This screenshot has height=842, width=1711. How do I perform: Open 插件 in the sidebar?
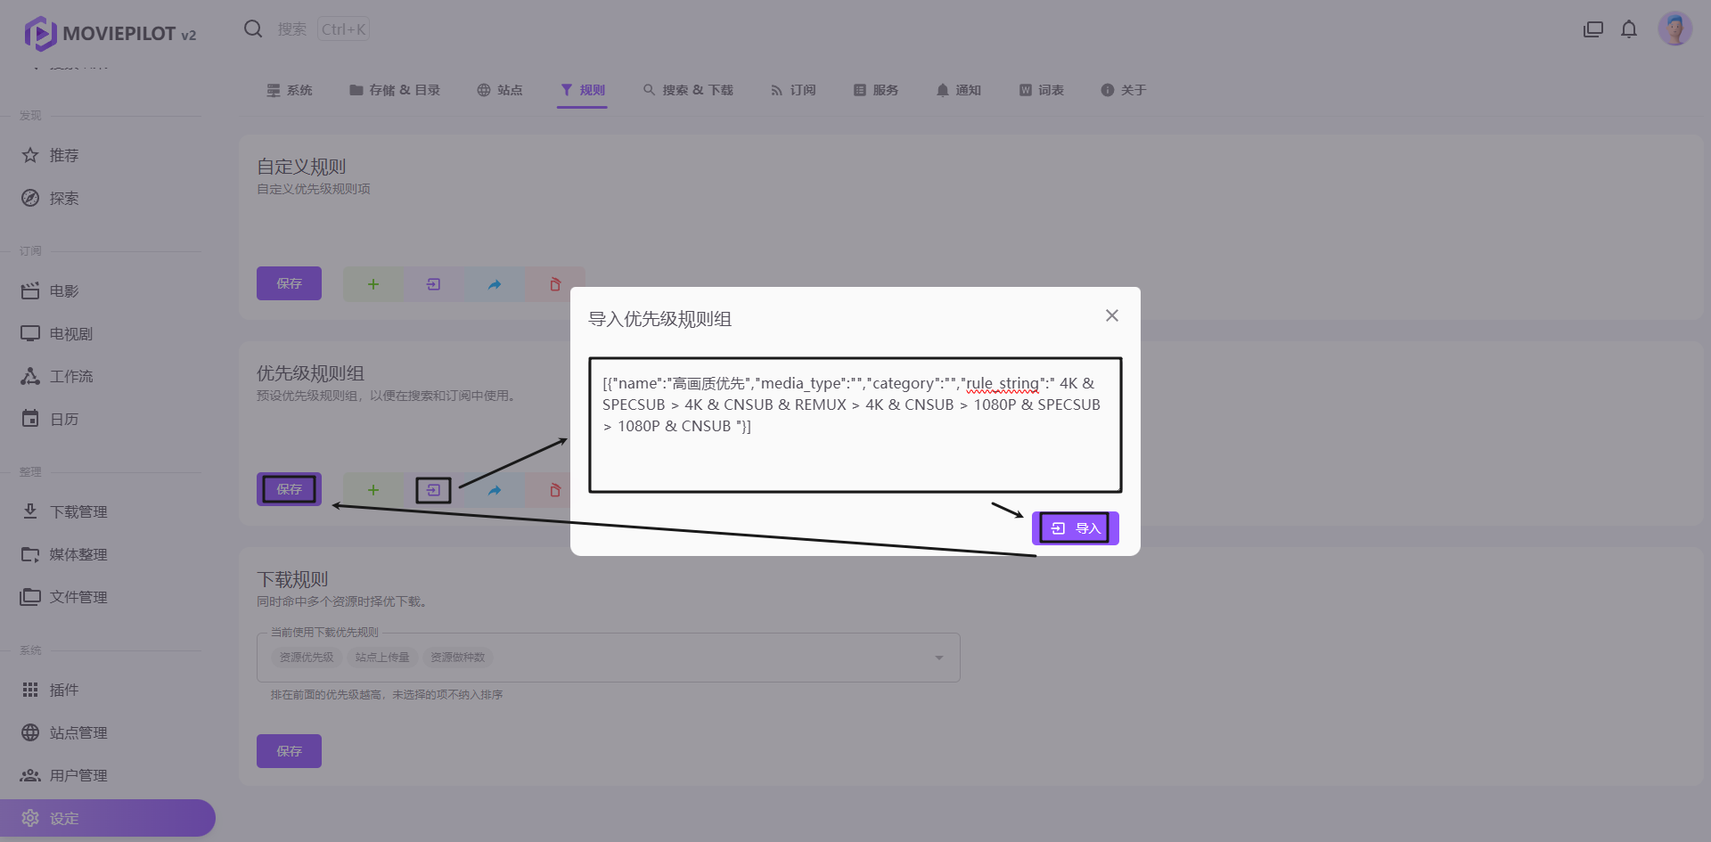coord(64,690)
